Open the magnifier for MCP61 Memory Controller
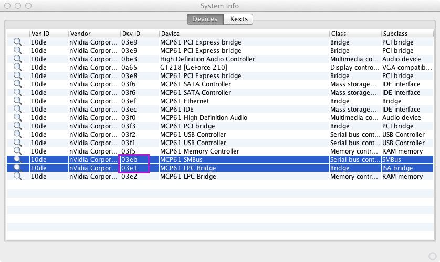Viewport: 440px width, 262px height. pos(18,151)
